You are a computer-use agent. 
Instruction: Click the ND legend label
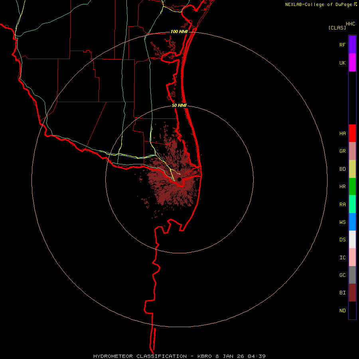pos(342,311)
